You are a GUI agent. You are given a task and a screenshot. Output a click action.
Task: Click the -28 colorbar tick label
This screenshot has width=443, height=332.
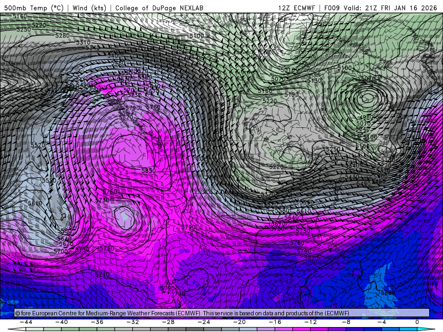pos(168,322)
